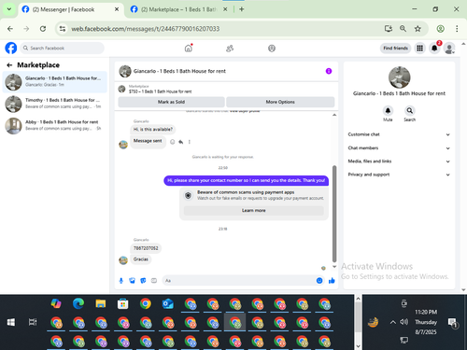Open Outlook from the taskbar
The image size is (467, 350).
168,303
